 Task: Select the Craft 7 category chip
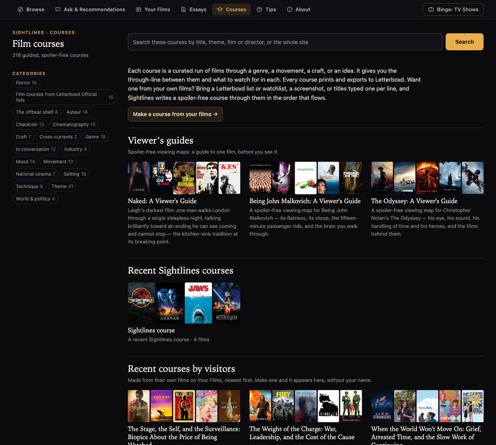[24, 137]
